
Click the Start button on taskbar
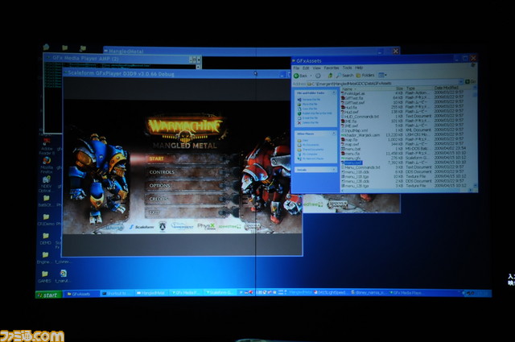click(x=48, y=295)
